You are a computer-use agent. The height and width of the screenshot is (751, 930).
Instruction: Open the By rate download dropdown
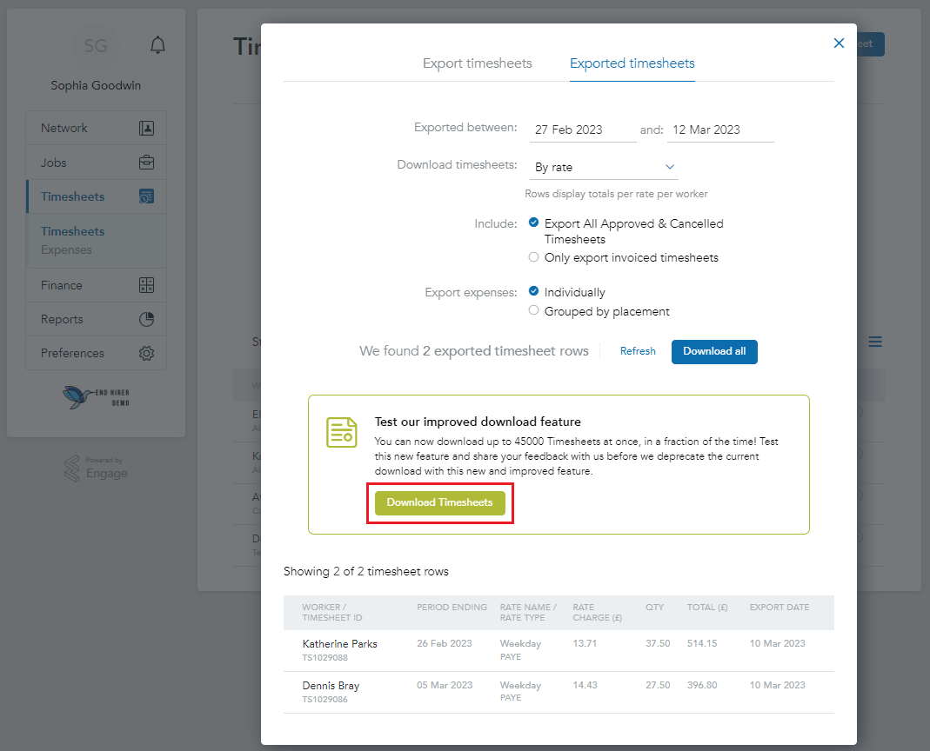[x=604, y=166]
